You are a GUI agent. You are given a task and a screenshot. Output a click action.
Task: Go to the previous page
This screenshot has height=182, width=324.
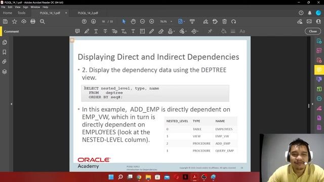[84, 21]
